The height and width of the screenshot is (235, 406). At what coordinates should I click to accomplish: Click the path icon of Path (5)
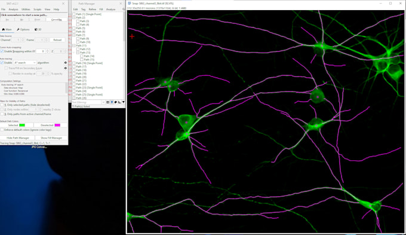74,28
